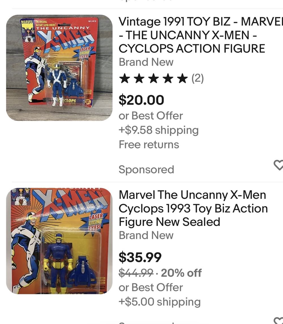Click the five-star rating on the first listing
The height and width of the screenshot is (324, 283).
[x=153, y=79]
